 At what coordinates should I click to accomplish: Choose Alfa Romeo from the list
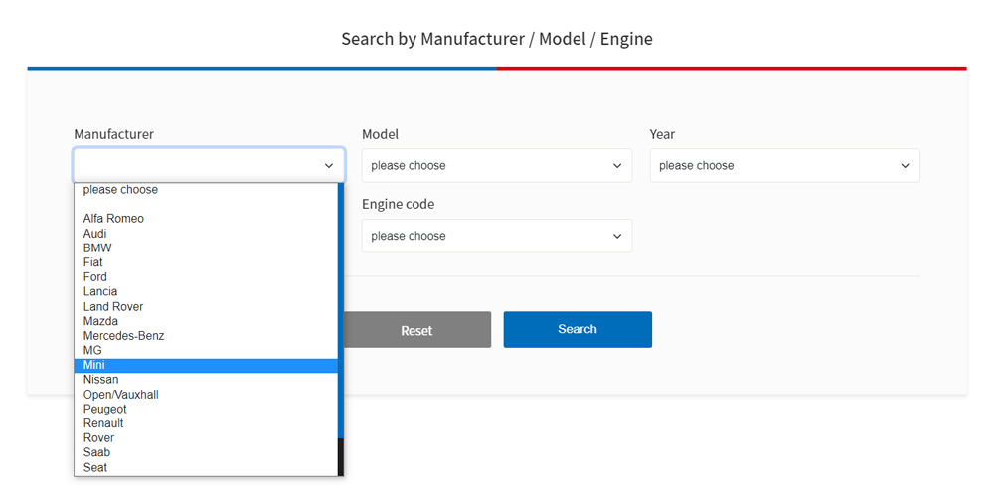206,219
